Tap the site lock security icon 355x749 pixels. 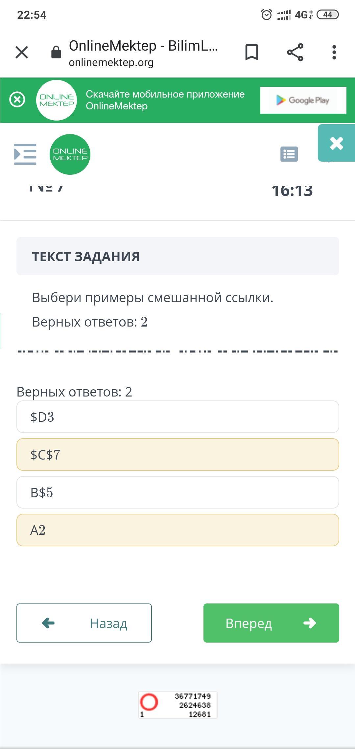(56, 52)
